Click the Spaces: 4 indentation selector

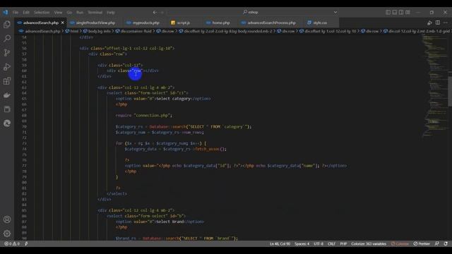(x=302, y=243)
